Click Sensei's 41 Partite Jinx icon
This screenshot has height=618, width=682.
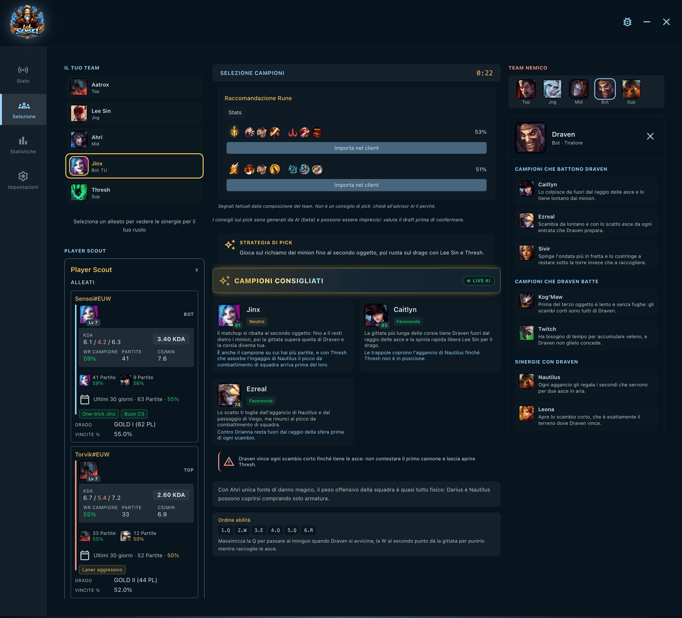click(x=85, y=380)
